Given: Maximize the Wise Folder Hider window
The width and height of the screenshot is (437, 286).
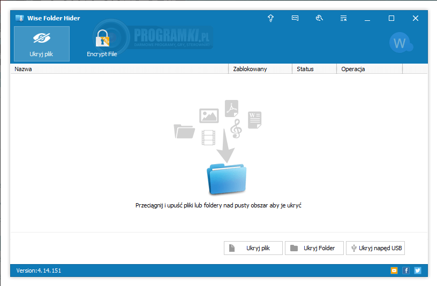Looking at the screenshot, I should (391, 18).
